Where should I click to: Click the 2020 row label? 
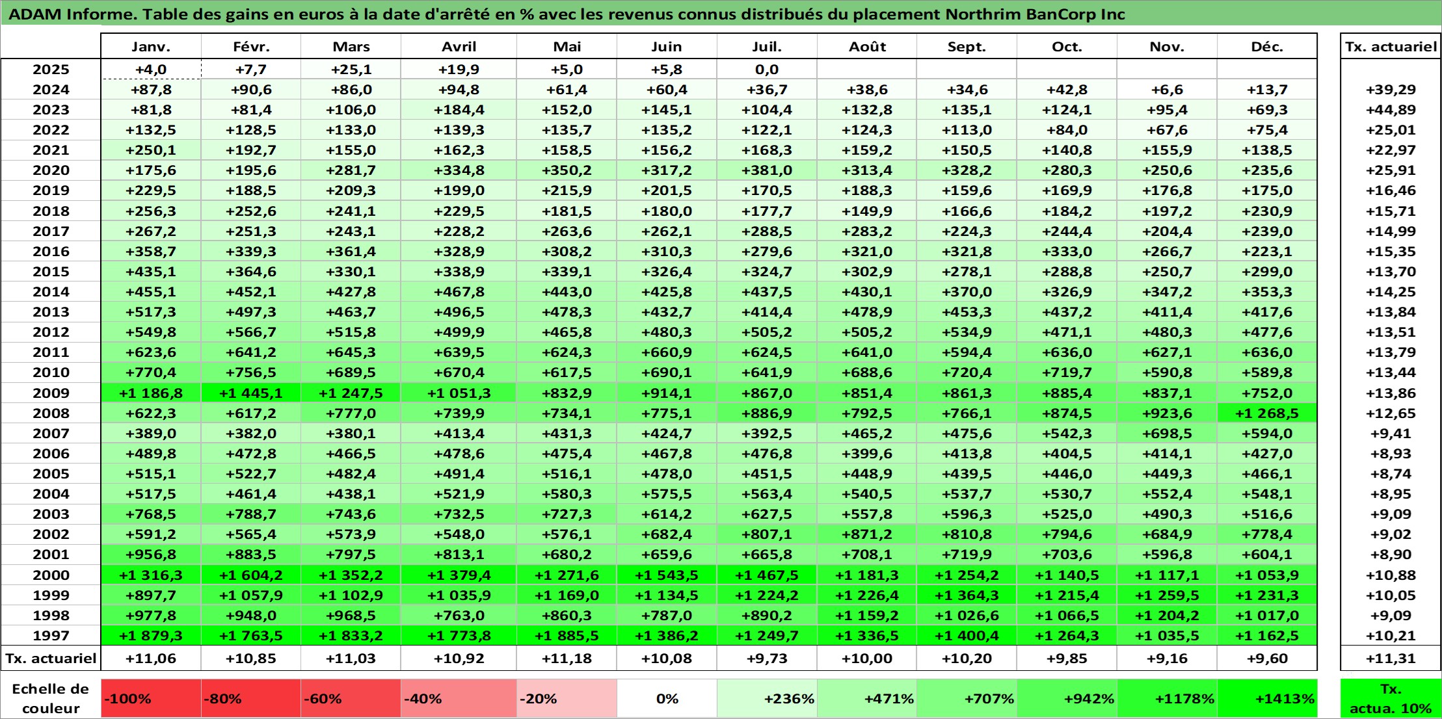tap(51, 170)
